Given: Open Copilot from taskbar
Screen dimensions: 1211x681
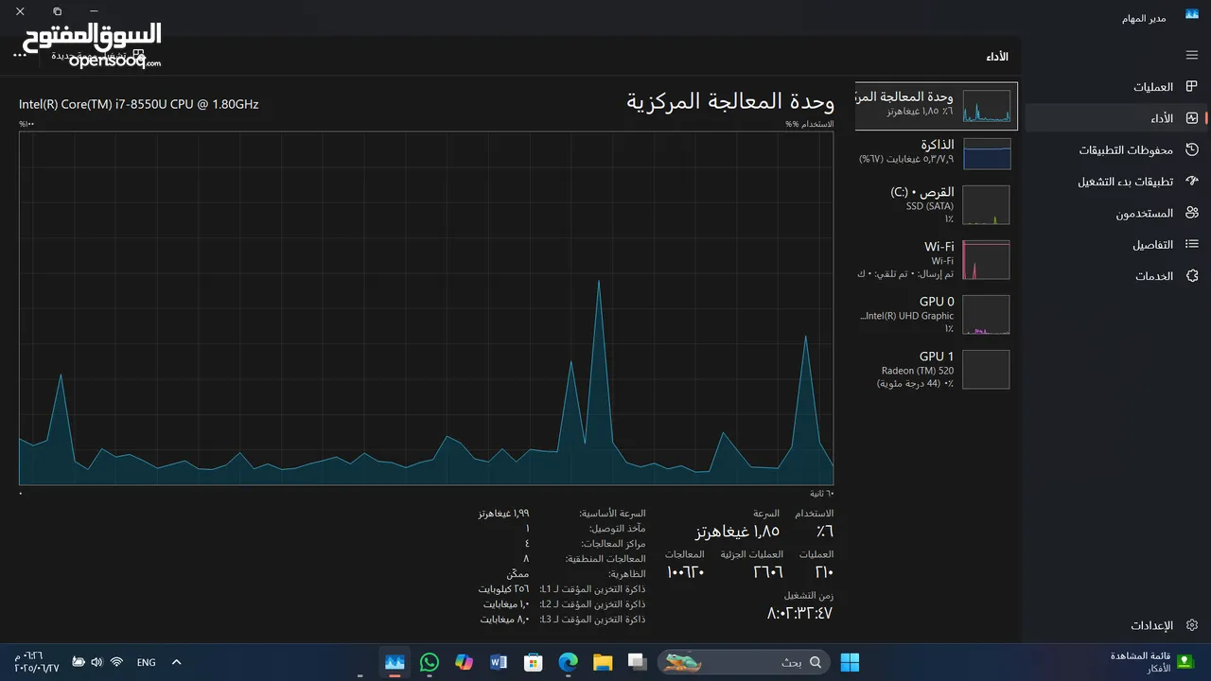Looking at the screenshot, I should click(464, 662).
